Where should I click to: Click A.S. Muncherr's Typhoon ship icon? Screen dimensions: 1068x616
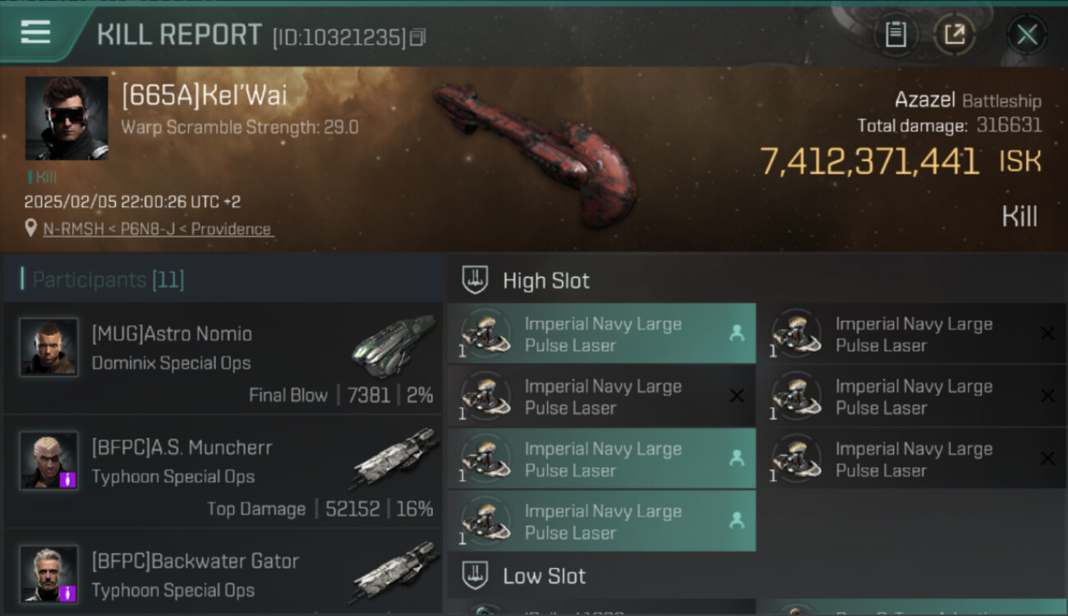[x=394, y=458]
